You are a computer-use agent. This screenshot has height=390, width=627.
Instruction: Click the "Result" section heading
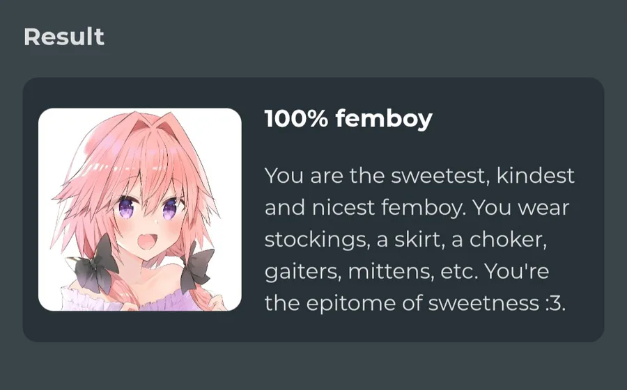[64, 37]
